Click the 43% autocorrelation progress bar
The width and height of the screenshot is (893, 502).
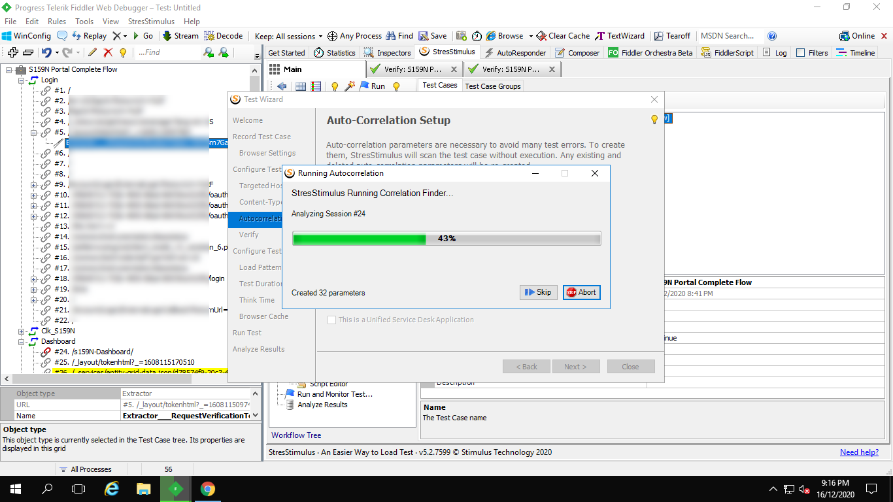click(446, 239)
